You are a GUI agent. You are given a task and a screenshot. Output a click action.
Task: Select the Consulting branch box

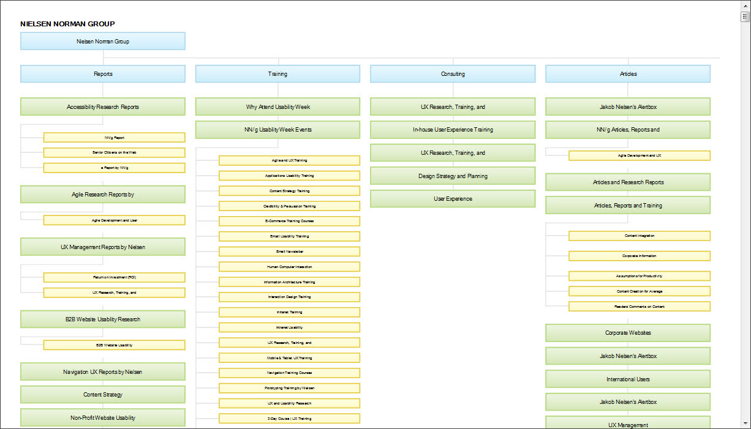pos(453,73)
